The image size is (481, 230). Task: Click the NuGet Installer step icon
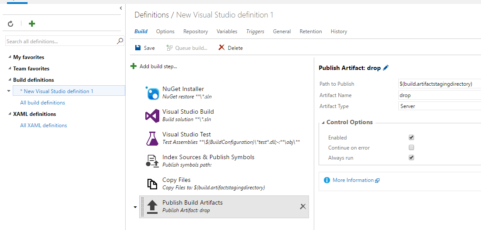pyautogui.click(x=152, y=93)
